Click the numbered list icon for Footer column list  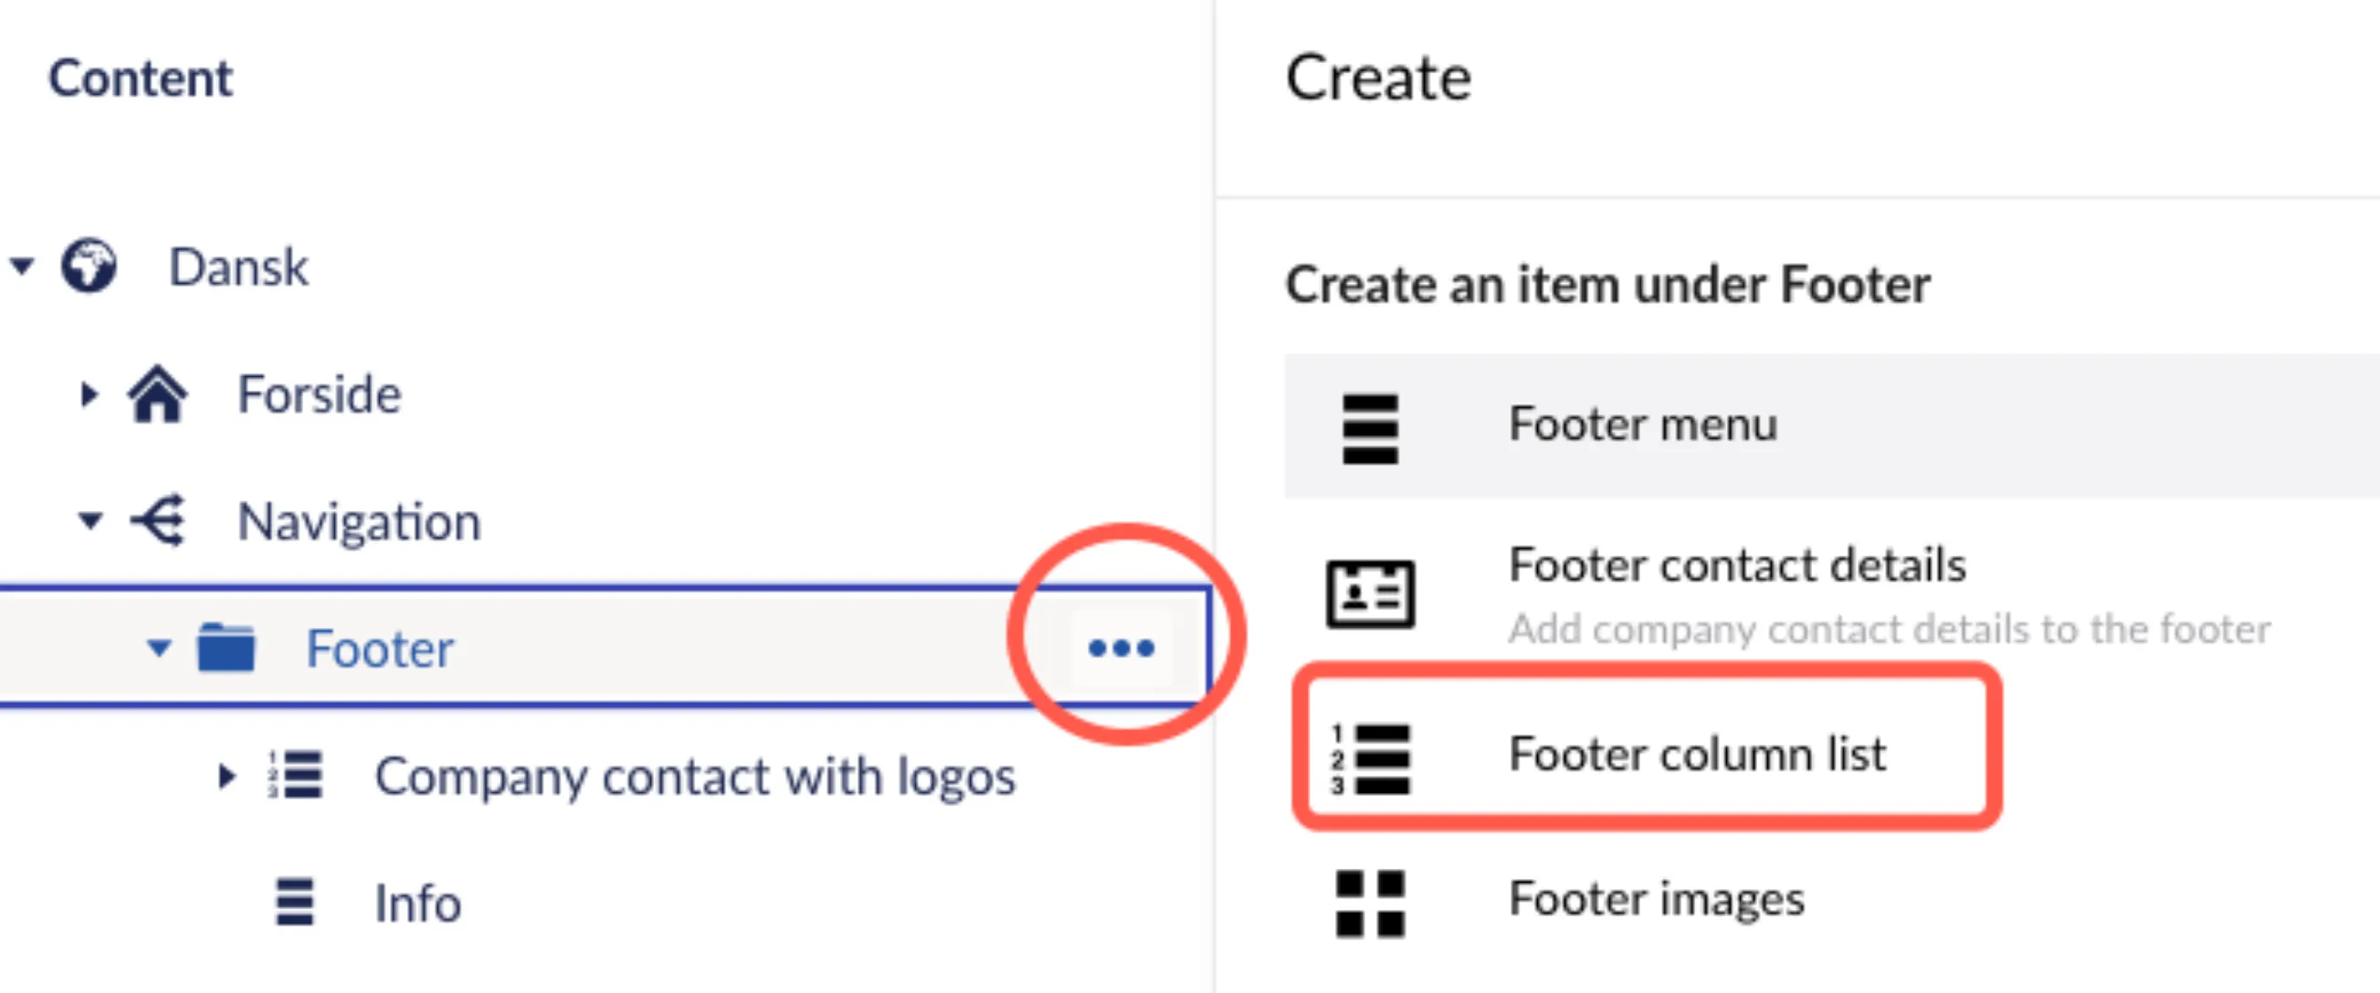tap(1370, 759)
